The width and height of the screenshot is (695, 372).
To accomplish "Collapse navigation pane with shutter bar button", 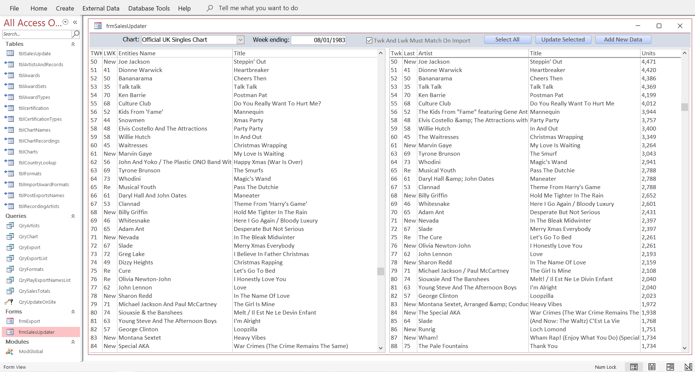I will click(75, 23).
